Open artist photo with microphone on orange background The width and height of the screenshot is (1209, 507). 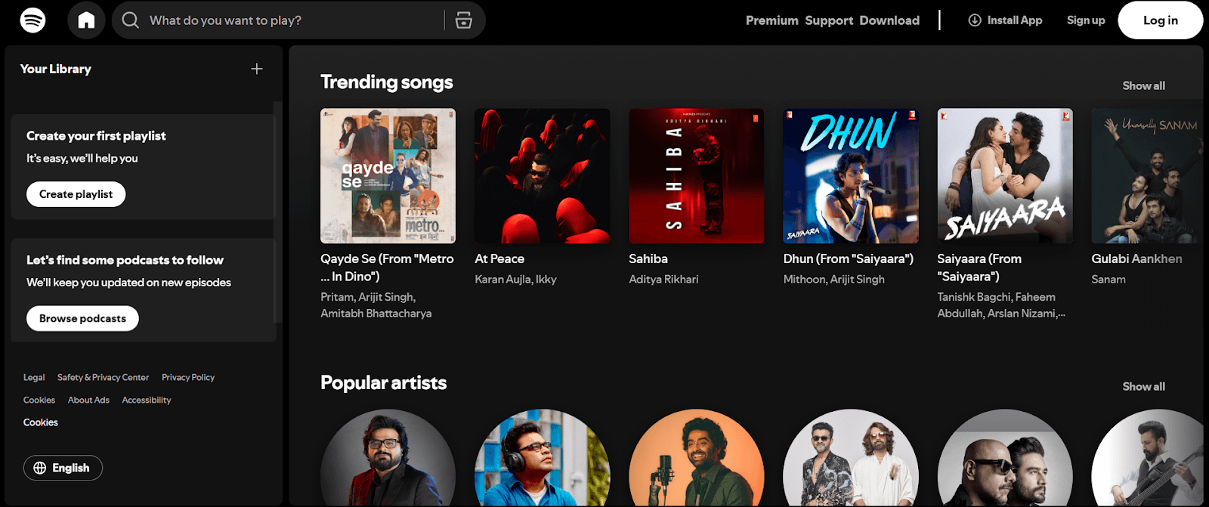[696, 458]
